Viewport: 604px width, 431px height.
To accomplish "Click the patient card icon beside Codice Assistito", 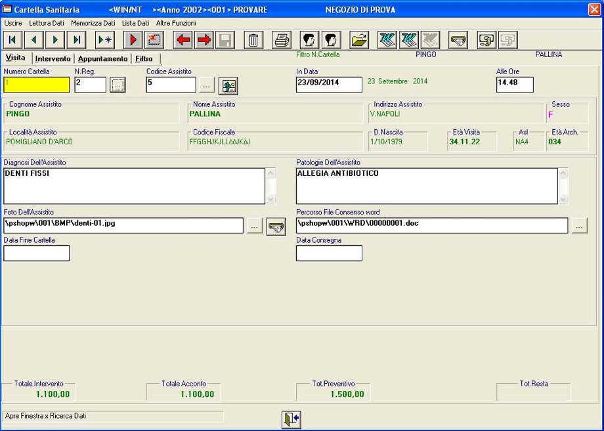I will [228, 85].
